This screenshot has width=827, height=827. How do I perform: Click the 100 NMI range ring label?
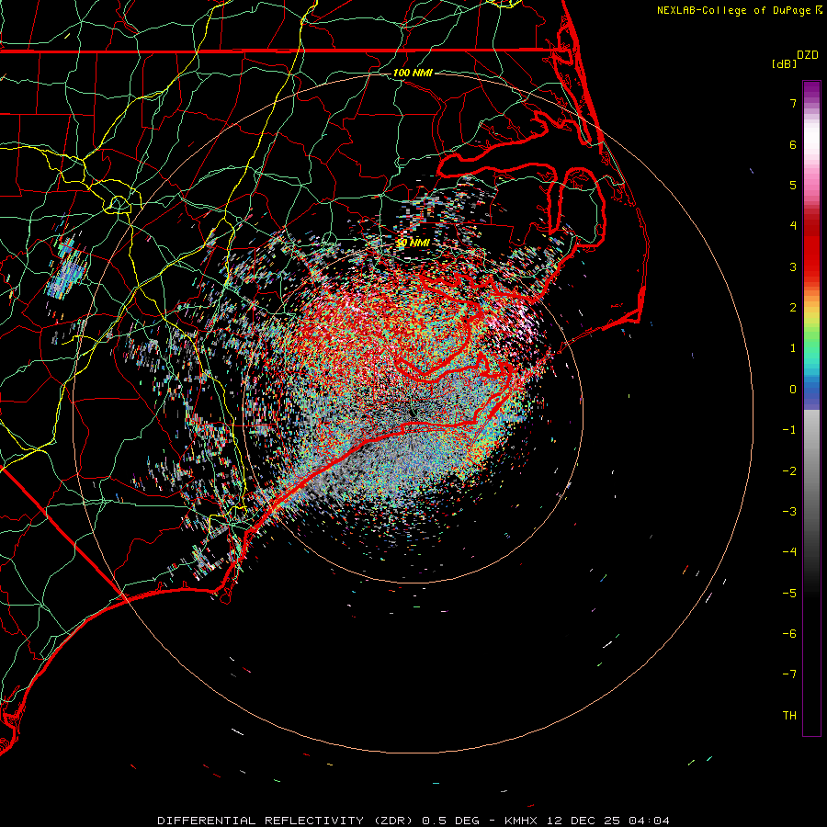tap(413, 73)
